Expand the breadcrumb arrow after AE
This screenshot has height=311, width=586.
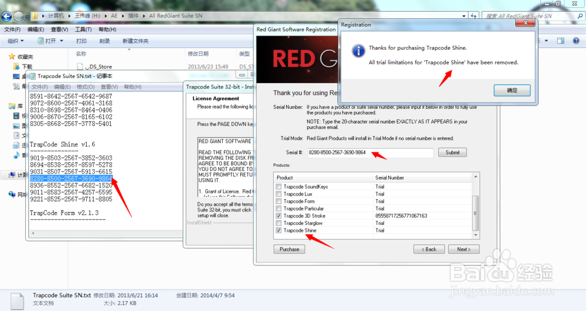click(123, 16)
